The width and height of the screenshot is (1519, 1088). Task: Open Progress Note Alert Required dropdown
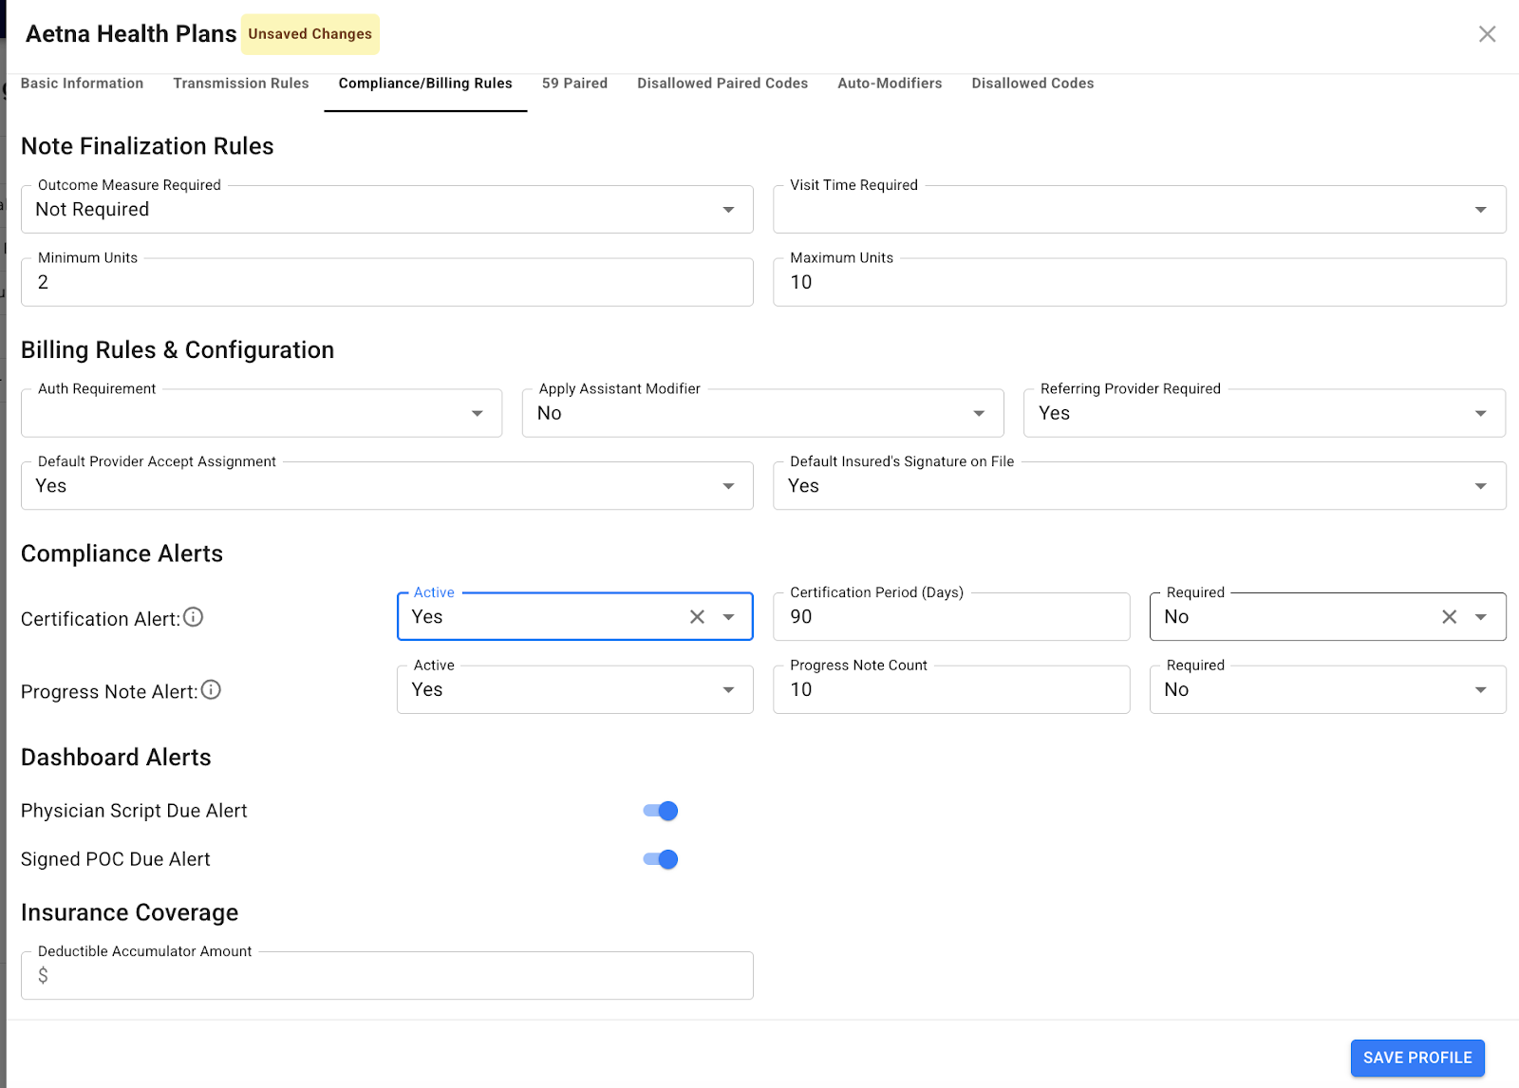tap(1327, 690)
